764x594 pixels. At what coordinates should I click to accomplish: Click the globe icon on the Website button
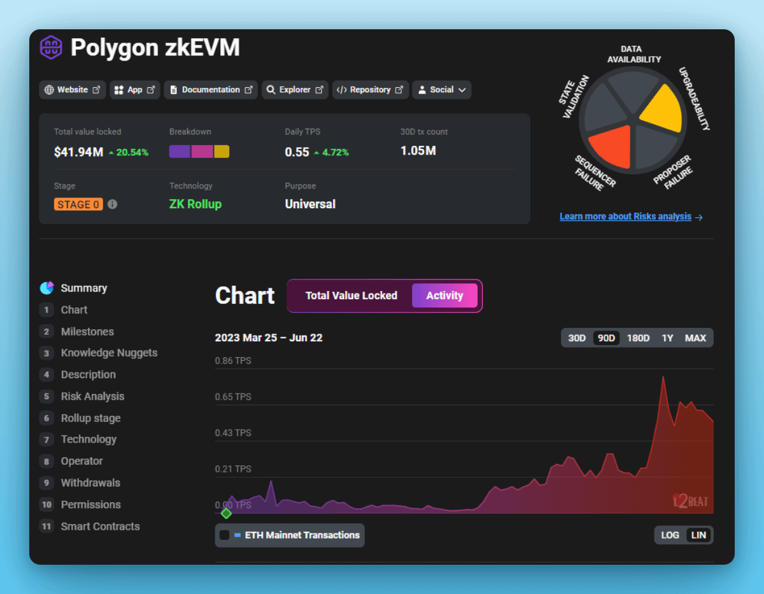(49, 90)
